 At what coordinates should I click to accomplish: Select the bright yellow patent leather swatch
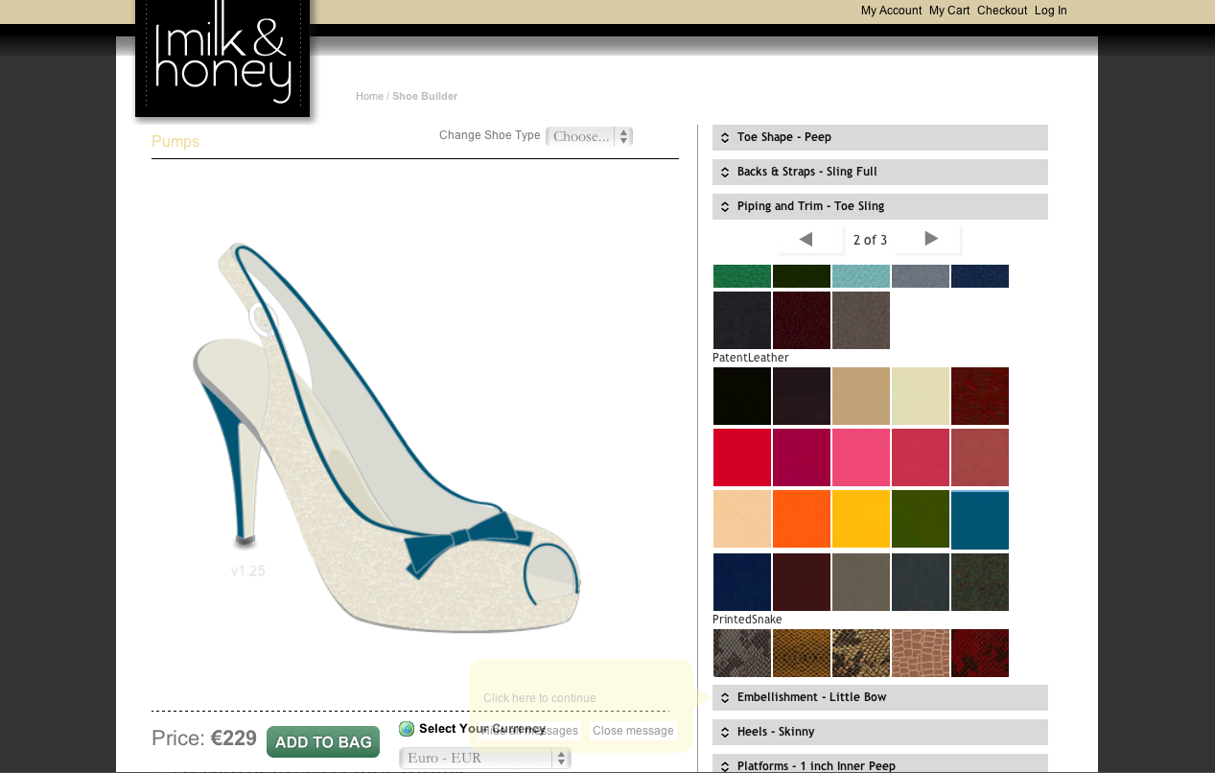(x=861, y=519)
